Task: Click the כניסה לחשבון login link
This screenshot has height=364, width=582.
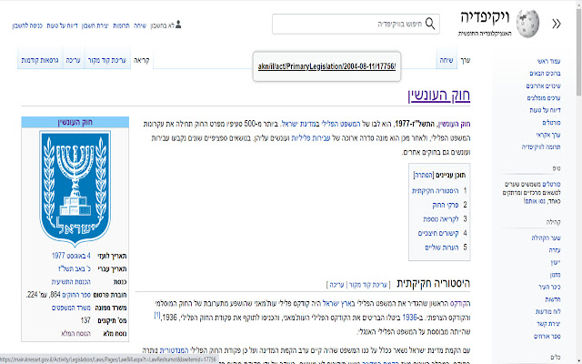Action: pos(27,25)
